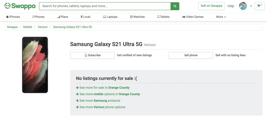The height and width of the screenshot is (120, 267).
Task: Follow the Verizon breadcrumb link
Action: 43,27
